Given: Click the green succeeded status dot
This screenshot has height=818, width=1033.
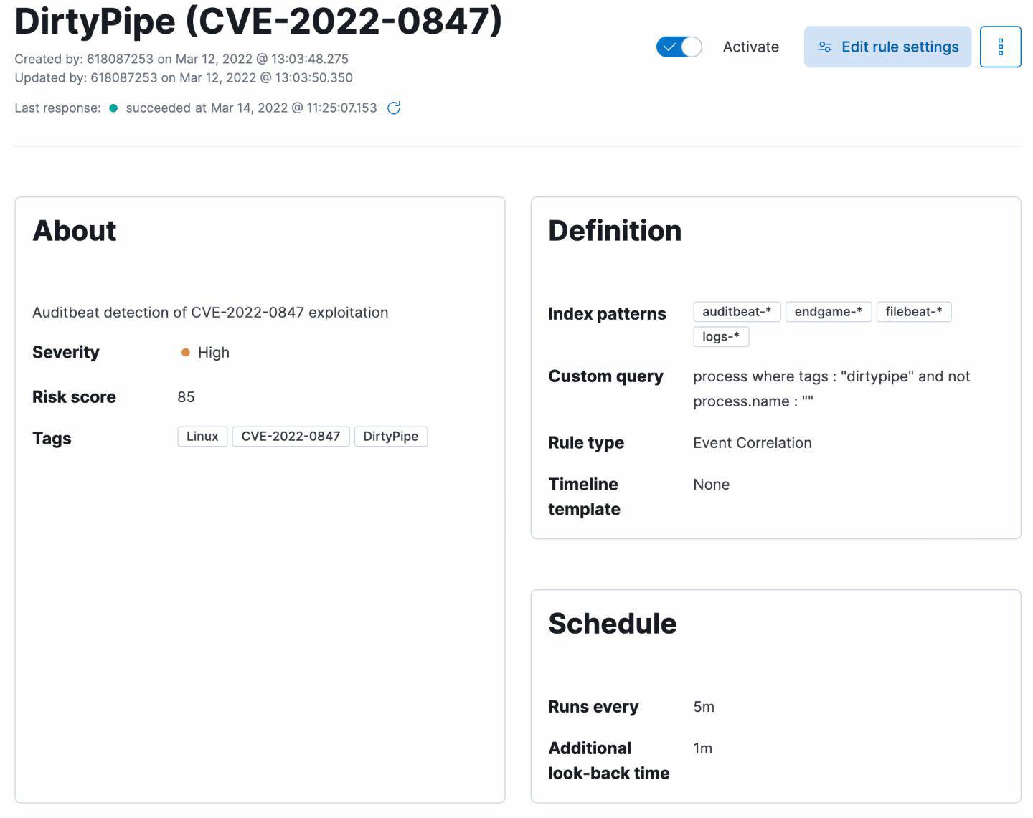Looking at the screenshot, I should pos(113,108).
